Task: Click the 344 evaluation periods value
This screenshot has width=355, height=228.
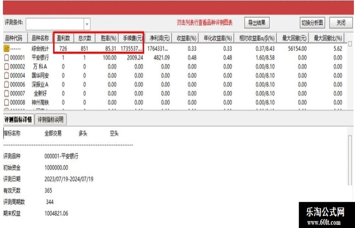Action: point(50,202)
